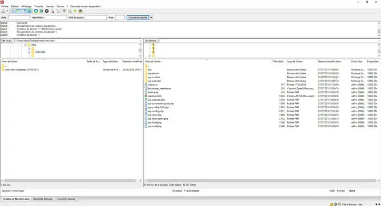Open the Connexion rapide history dropdown arrow

pyautogui.click(x=151, y=18)
